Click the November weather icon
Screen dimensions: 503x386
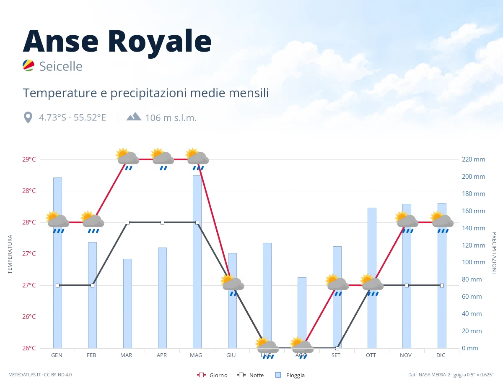(x=407, y=222)
